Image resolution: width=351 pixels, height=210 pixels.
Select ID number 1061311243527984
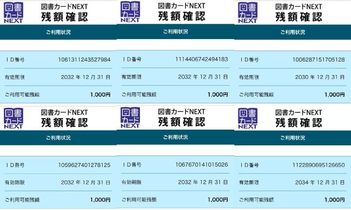click(x=84, y=60)
